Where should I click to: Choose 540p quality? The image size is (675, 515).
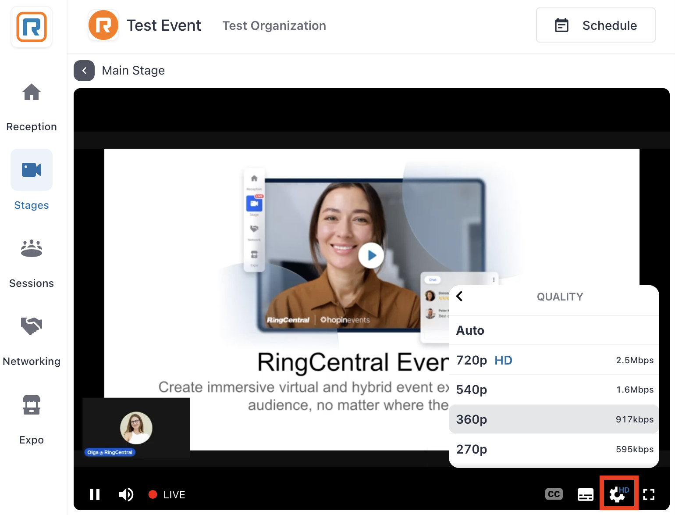click(x=554, y=390)
